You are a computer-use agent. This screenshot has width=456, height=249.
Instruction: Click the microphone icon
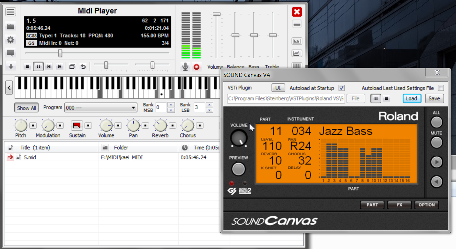(x=186, y=67)
